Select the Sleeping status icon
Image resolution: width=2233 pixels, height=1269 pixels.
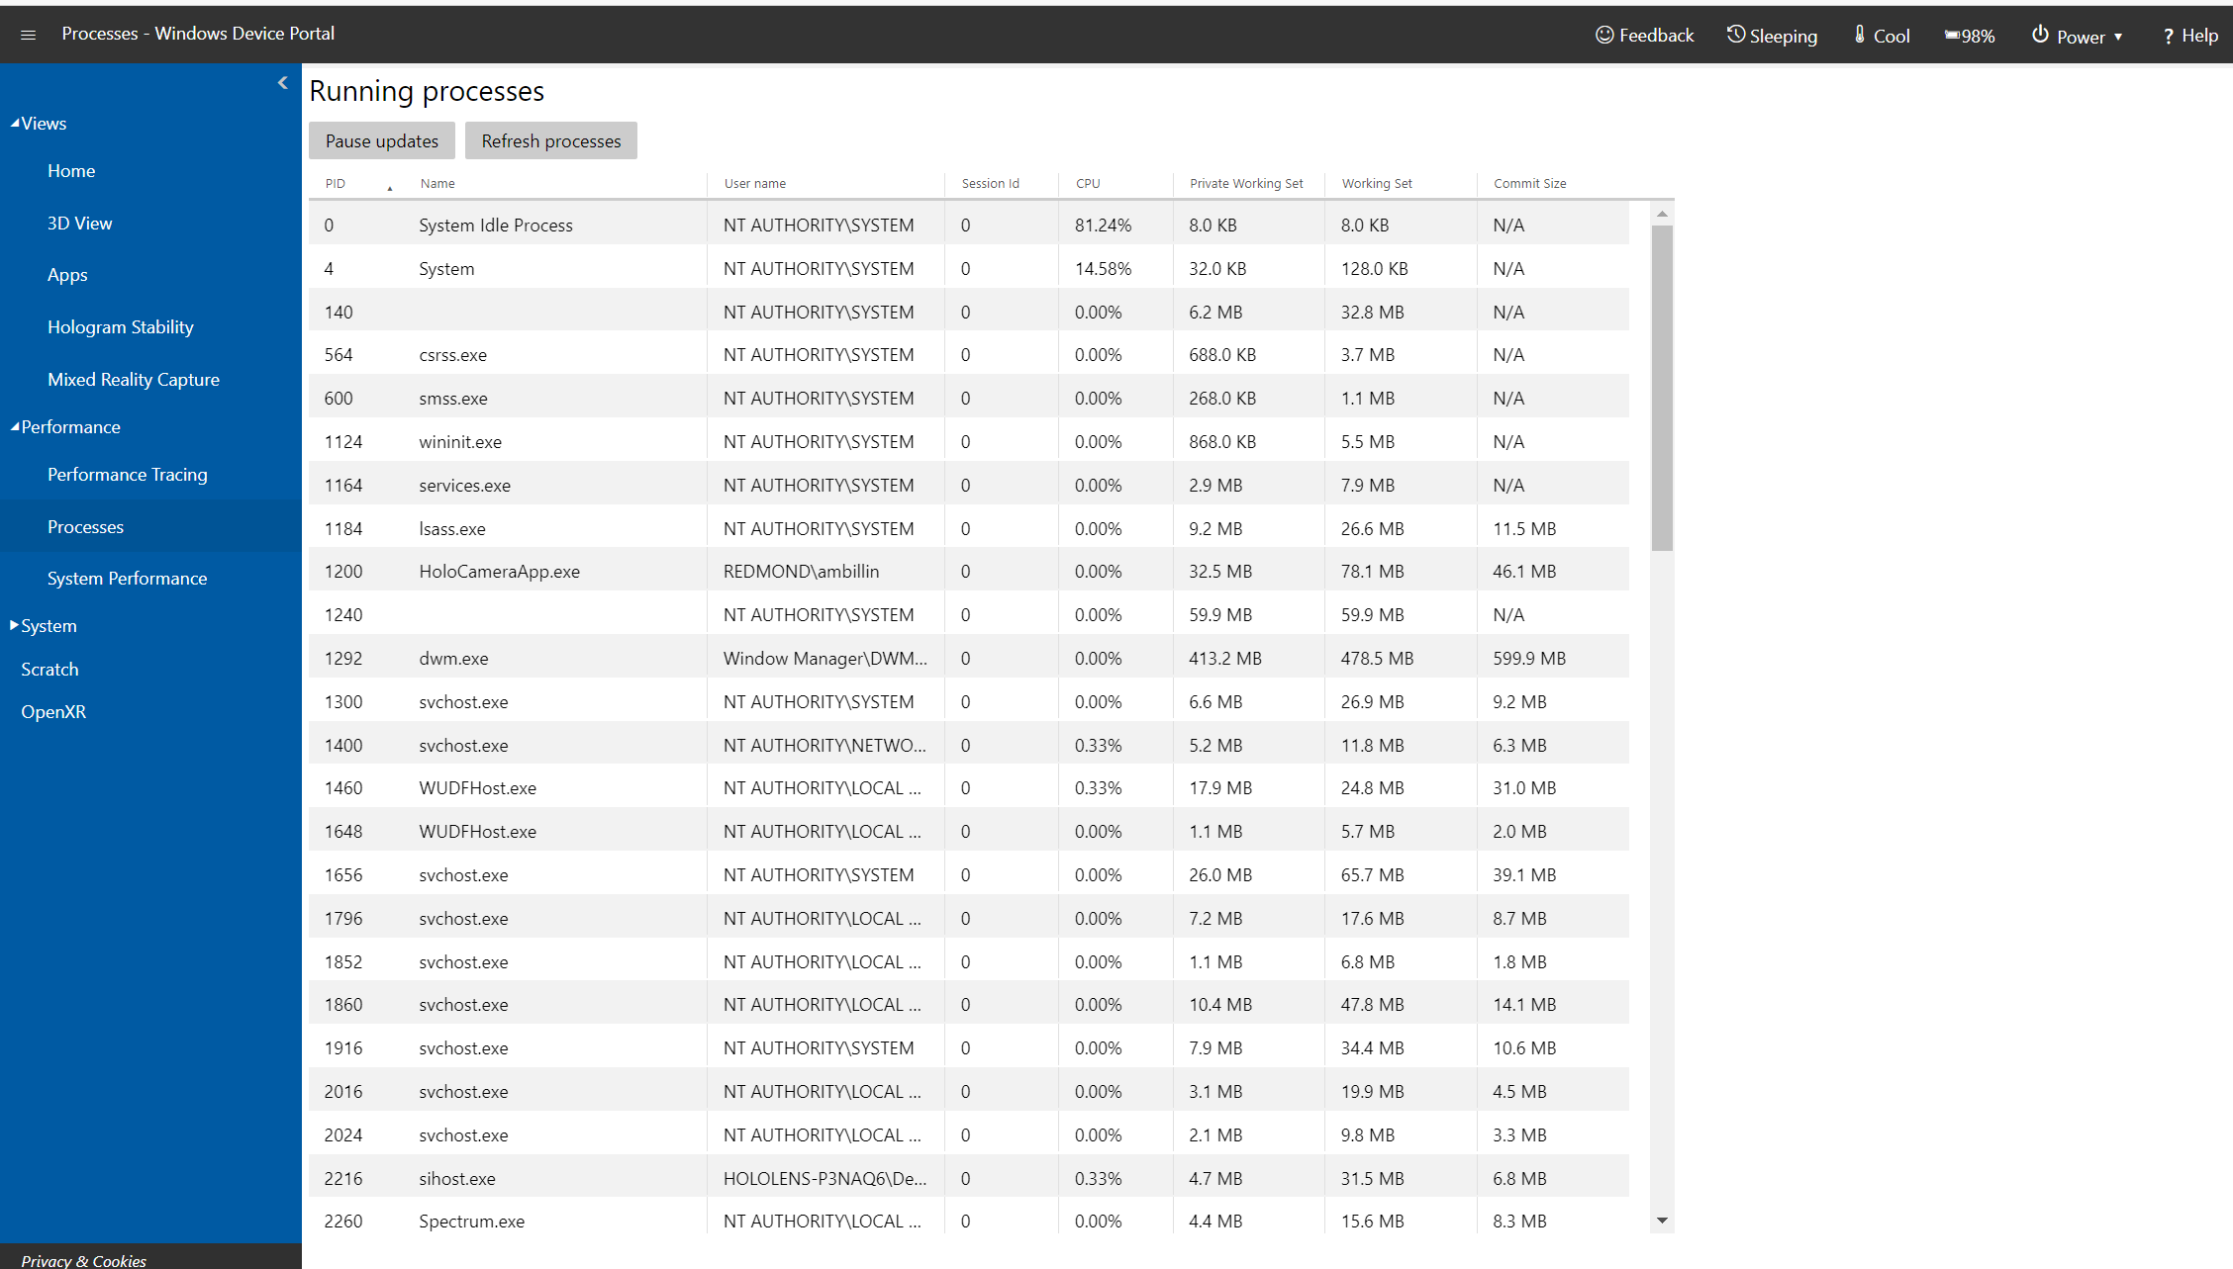[x=1736, y=33]
